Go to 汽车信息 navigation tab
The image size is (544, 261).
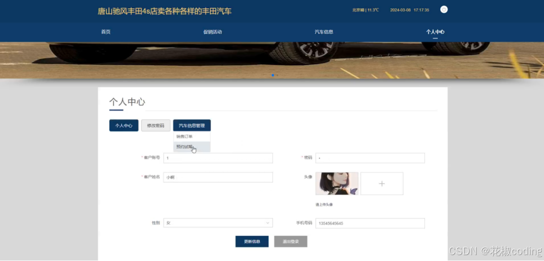[x=324, y=32]
